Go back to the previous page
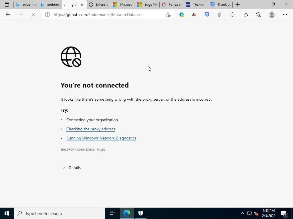Image resolution: width=293 pixels, height=219 pixels. tap(8, 15)
